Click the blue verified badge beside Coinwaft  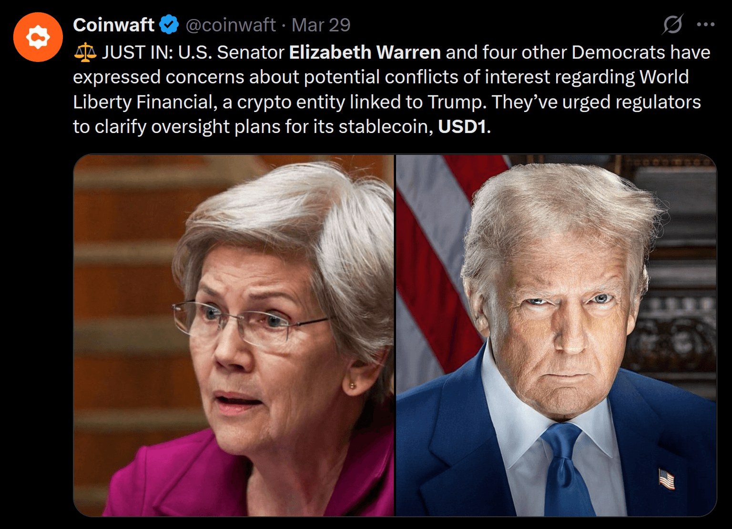pyautogui.click(x=169, y=25)
